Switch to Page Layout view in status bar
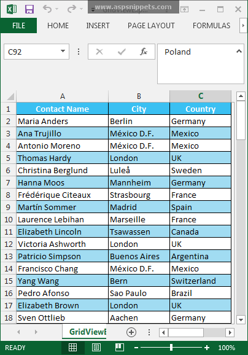248x355 pixels. tap(96, 347)
